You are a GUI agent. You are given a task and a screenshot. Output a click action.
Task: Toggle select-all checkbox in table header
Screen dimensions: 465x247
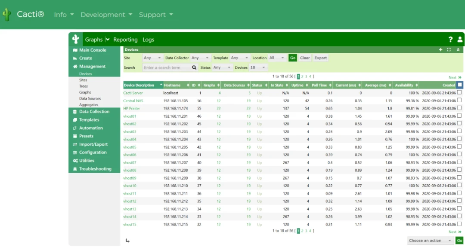(460, 85)
